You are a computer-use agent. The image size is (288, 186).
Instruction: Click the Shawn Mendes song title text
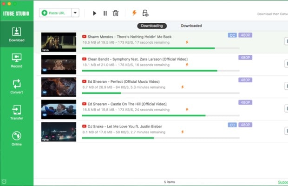[x=130, y=37]
